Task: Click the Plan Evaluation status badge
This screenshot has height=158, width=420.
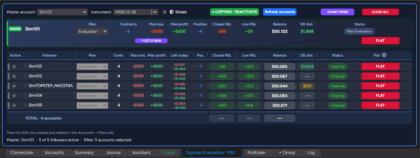Action: (x=359, y=31)
